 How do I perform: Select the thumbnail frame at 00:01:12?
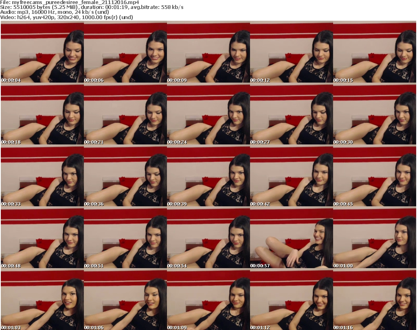(292, 299)
